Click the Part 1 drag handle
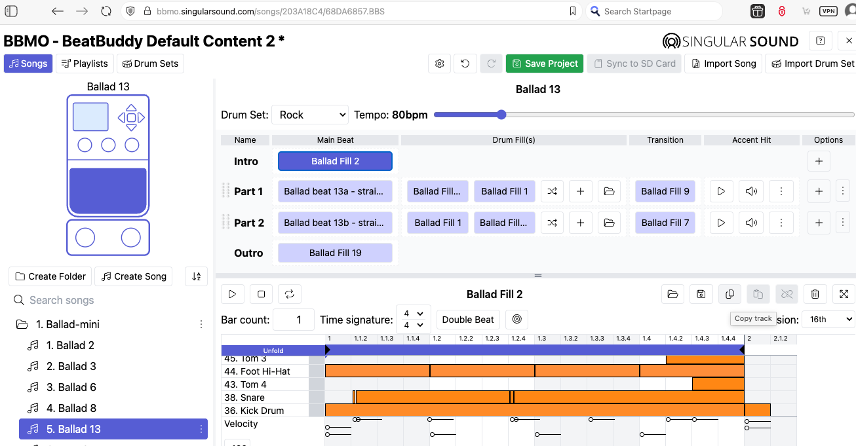856x446 pixels. pos(226,191)
